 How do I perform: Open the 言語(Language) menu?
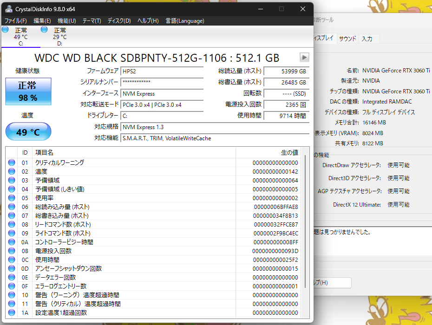tap(185, 20)
